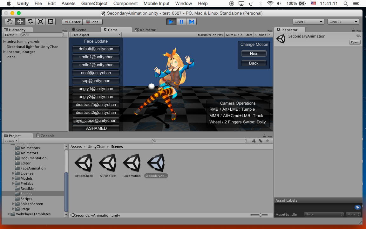Select the Hand tool in toolbar
Image resolution: width=366 pixels, height=229 pixels.
pyautogui.click(x=10, y=22)
